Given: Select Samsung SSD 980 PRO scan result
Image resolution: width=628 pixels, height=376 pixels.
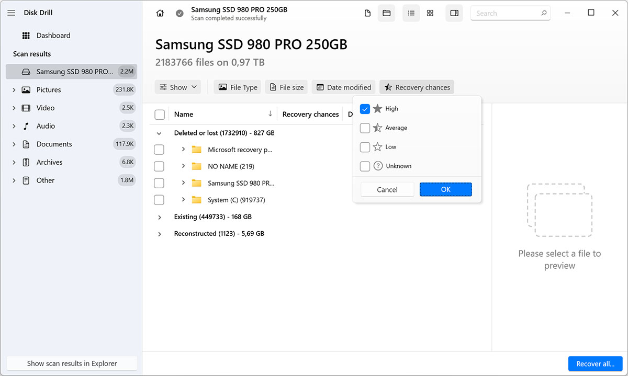Looking at the screenshot, I should [x=71, y=72].
